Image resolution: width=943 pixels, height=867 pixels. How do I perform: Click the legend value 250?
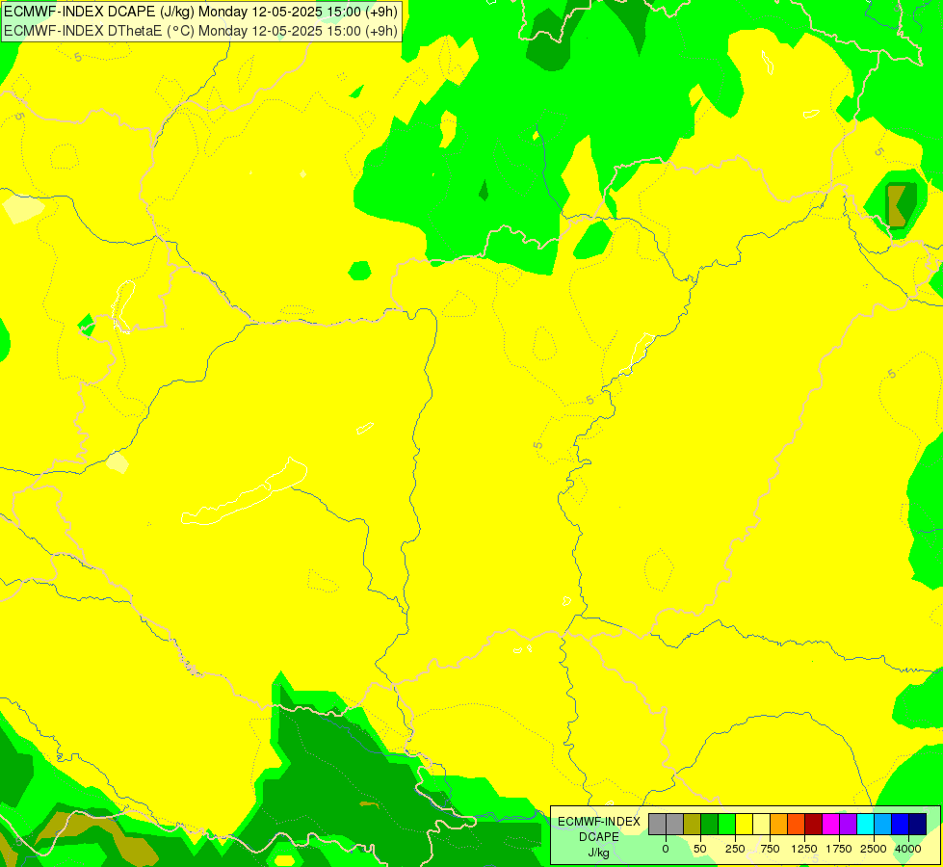click(735, 849)
